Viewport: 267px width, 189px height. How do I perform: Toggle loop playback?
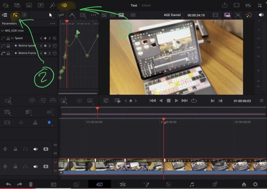[194, 101]
